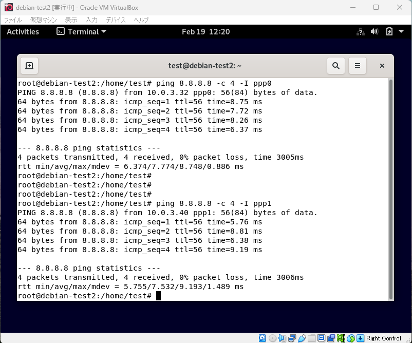Minimize the VirtualBox window

353,7
